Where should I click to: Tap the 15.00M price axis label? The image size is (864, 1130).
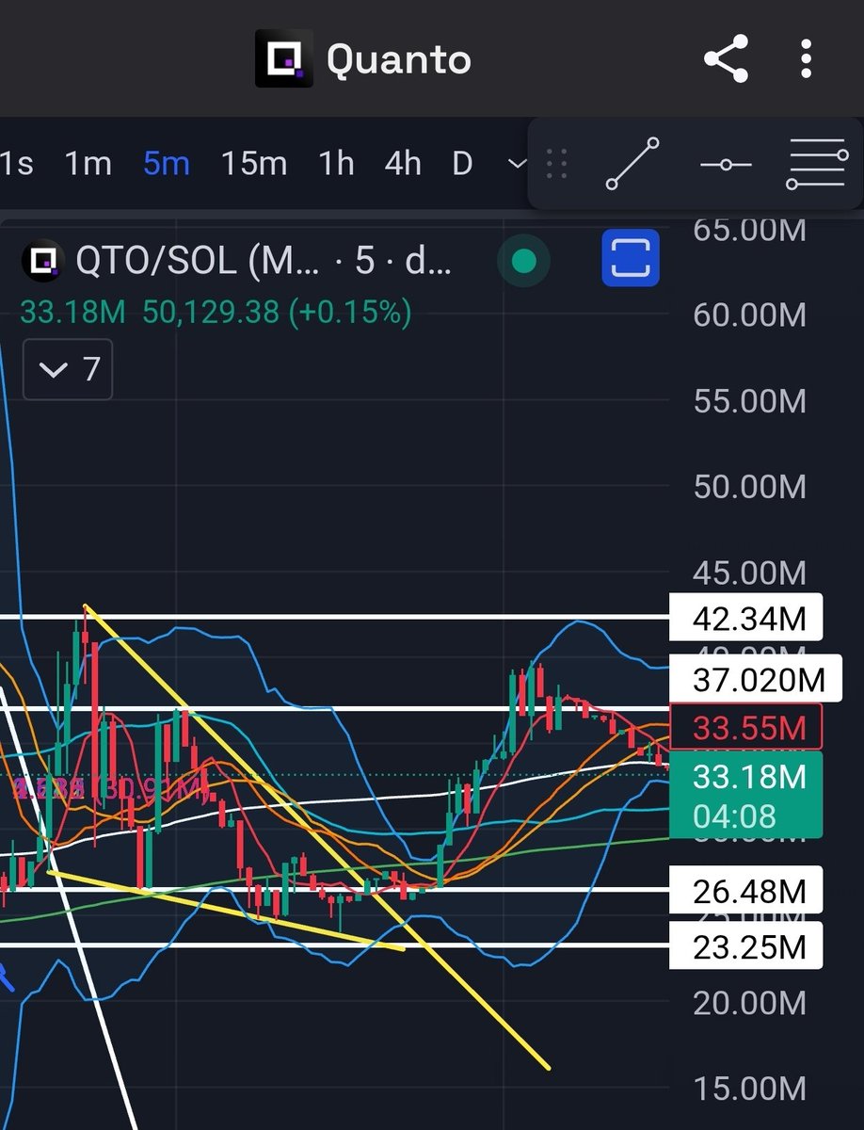coord(749,1089)
